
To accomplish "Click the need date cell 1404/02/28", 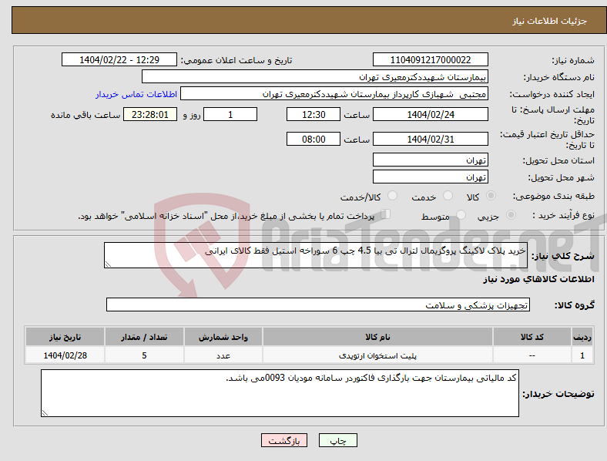I will pos(65,355).
